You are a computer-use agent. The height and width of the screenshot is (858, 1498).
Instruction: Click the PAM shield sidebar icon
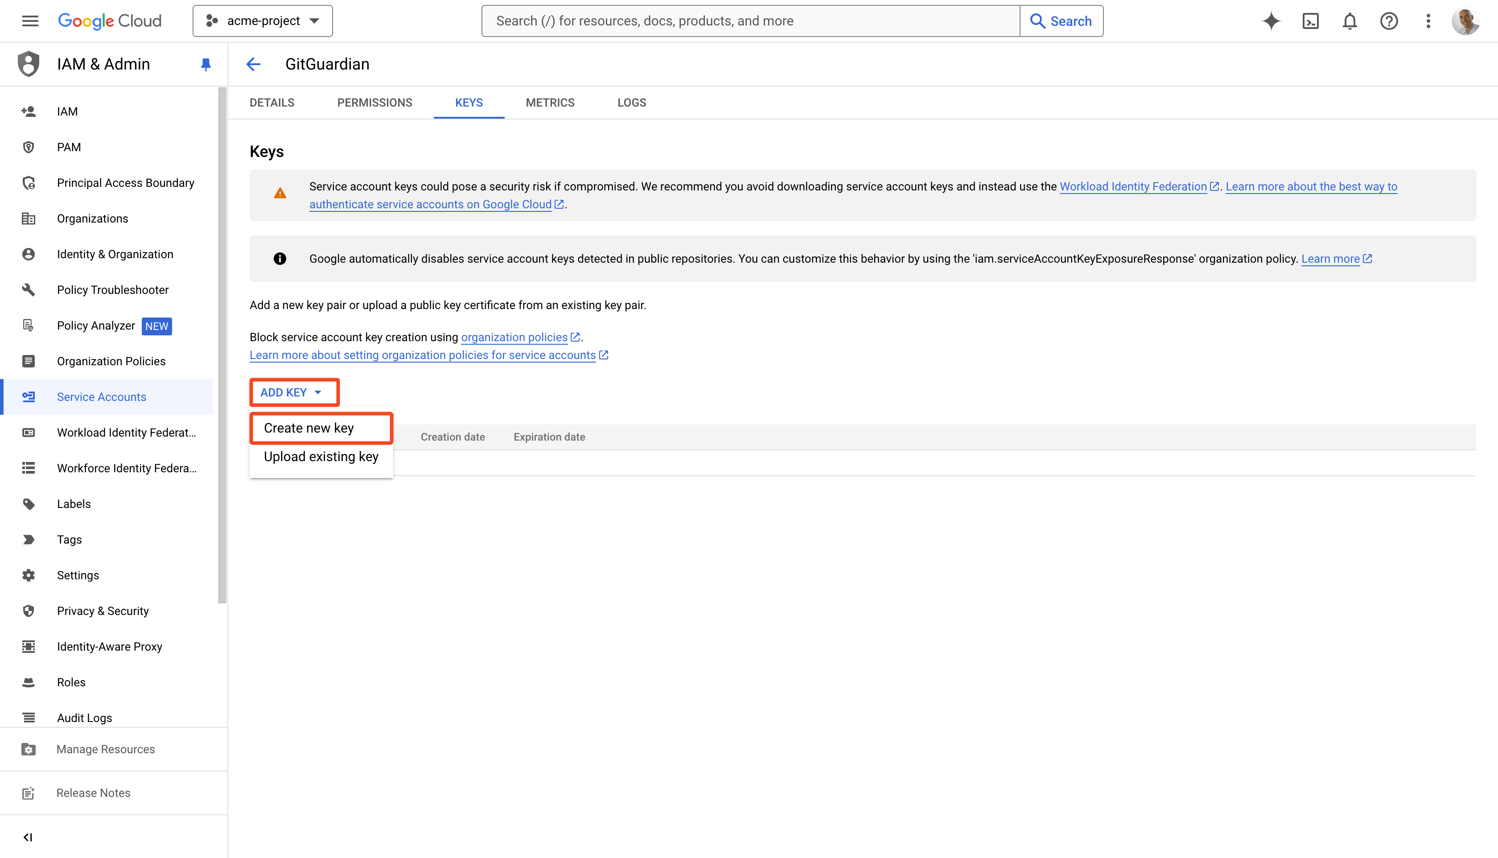point(28,147)
